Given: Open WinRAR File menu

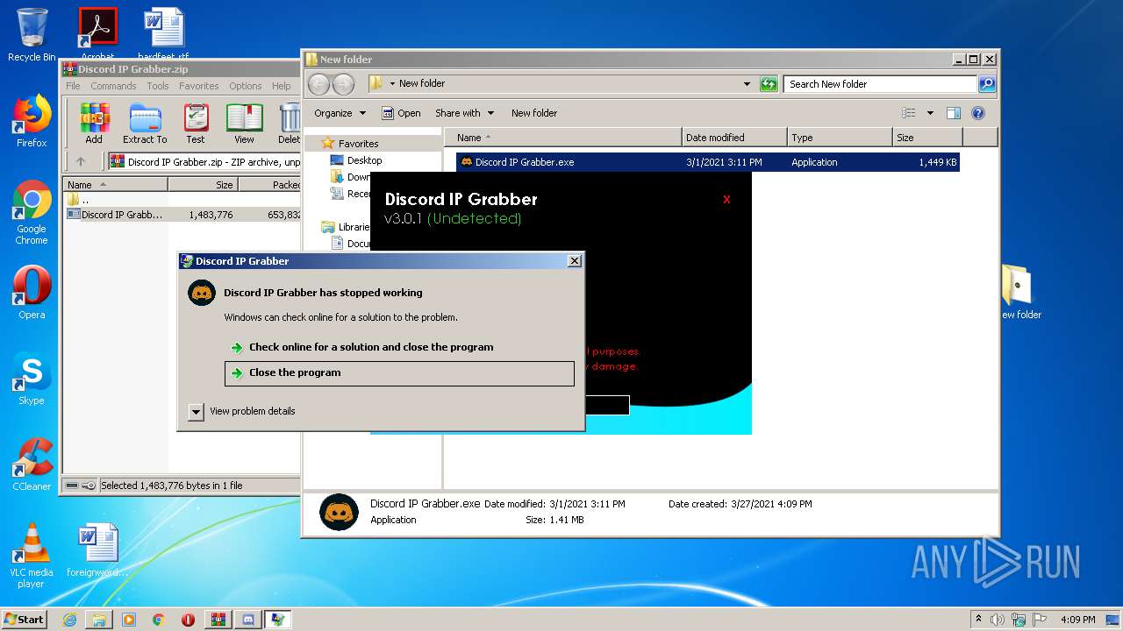Looking at the screenshot, I should coord(73,86).
